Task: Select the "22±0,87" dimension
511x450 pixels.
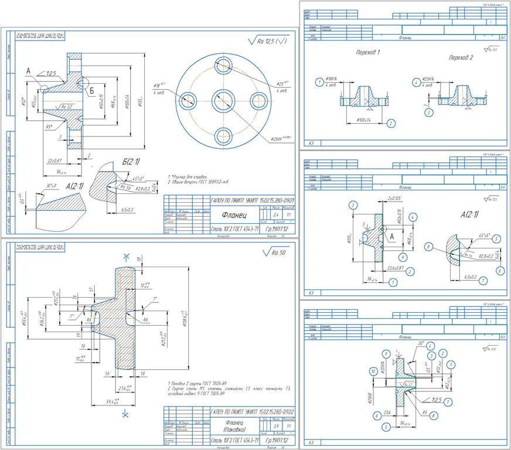Action: [x=54, y=161]
